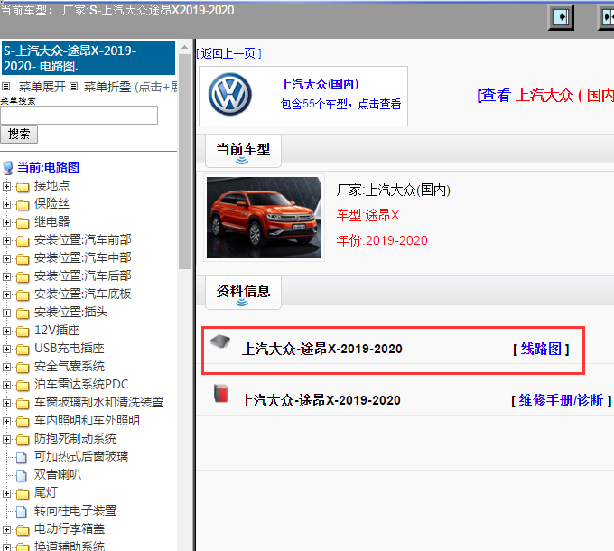The image size is (614, 551).
Task: Click the 当前:电路图 root node icon
Action: [x=8, y=168]
